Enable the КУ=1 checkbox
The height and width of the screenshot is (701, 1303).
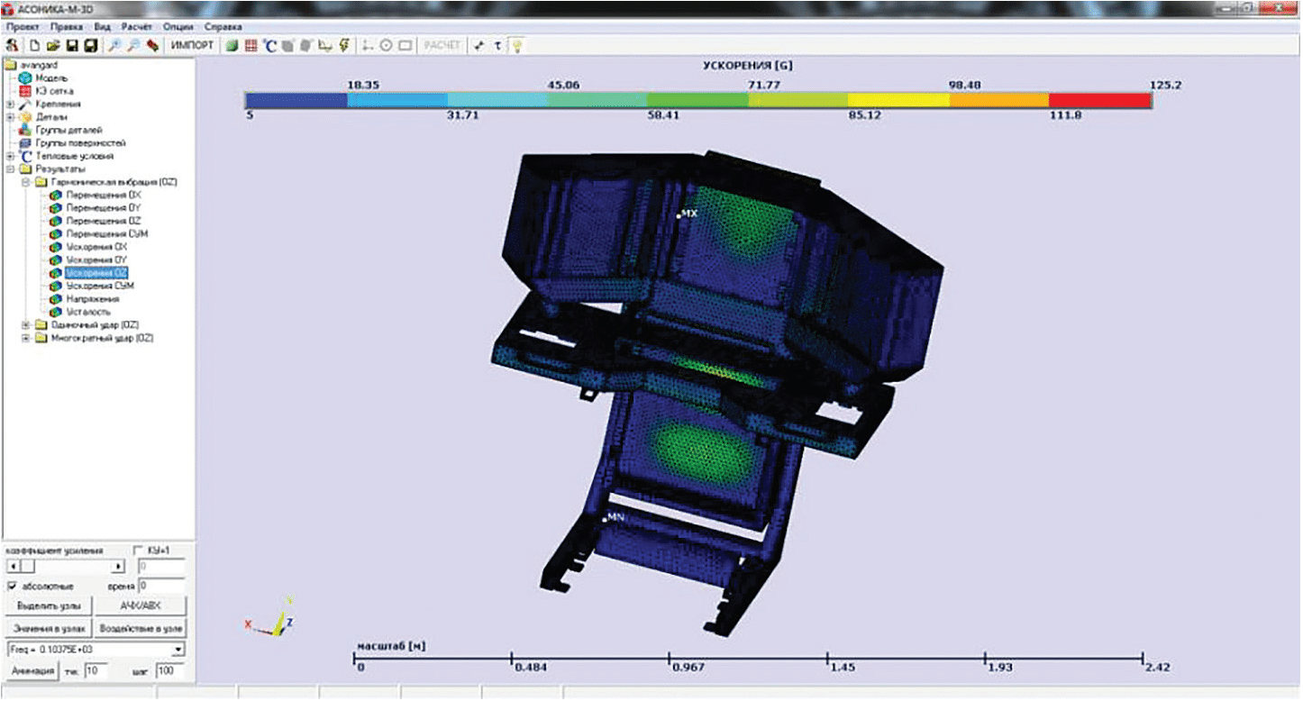[138, 550]
